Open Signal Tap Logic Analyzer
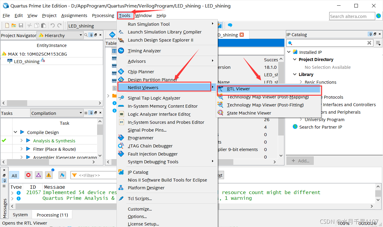Screen dimensions: 383x227 click(x=154, y=98)
